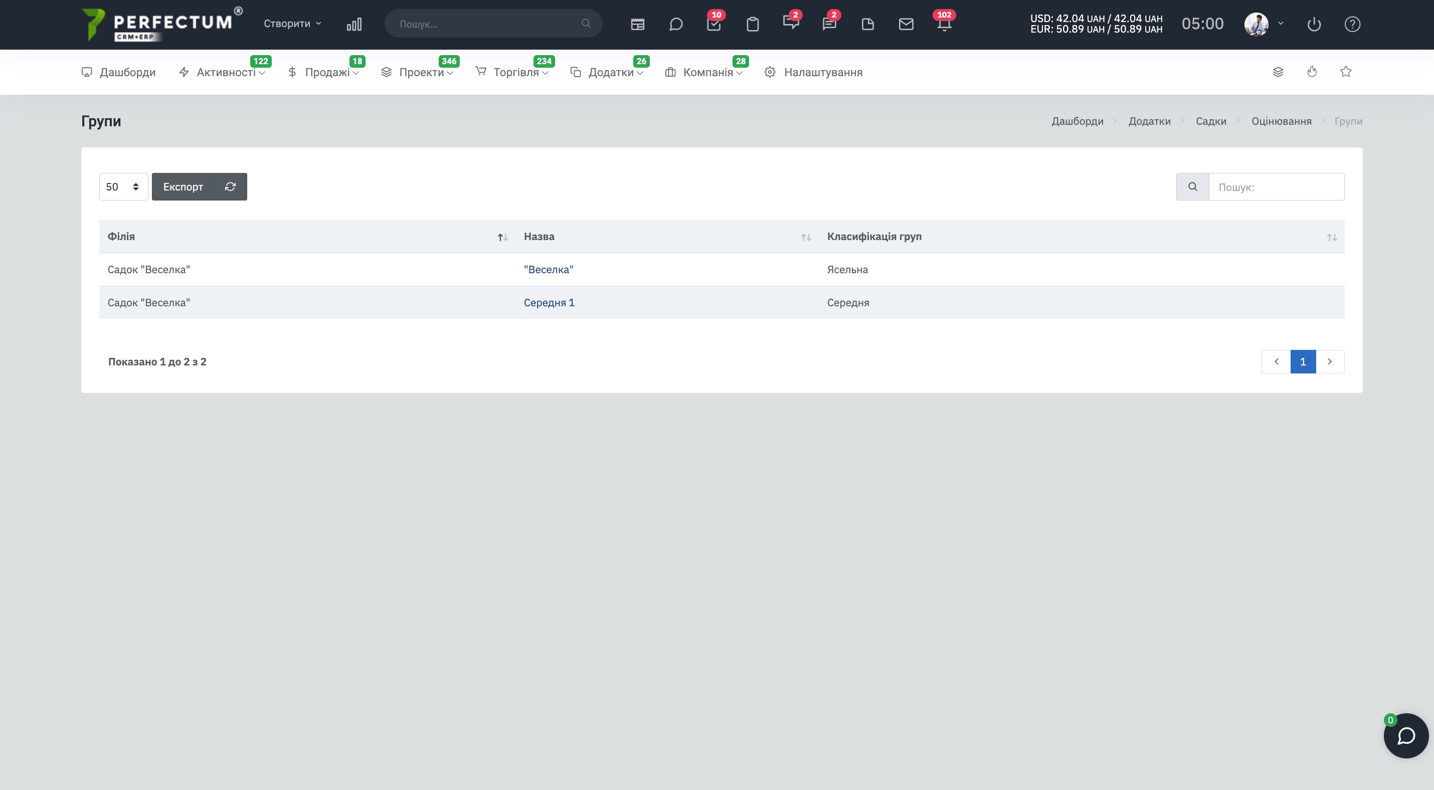The image size is (1434, 790).
Task: Click the Експорт button
Action: coord(183,186)
